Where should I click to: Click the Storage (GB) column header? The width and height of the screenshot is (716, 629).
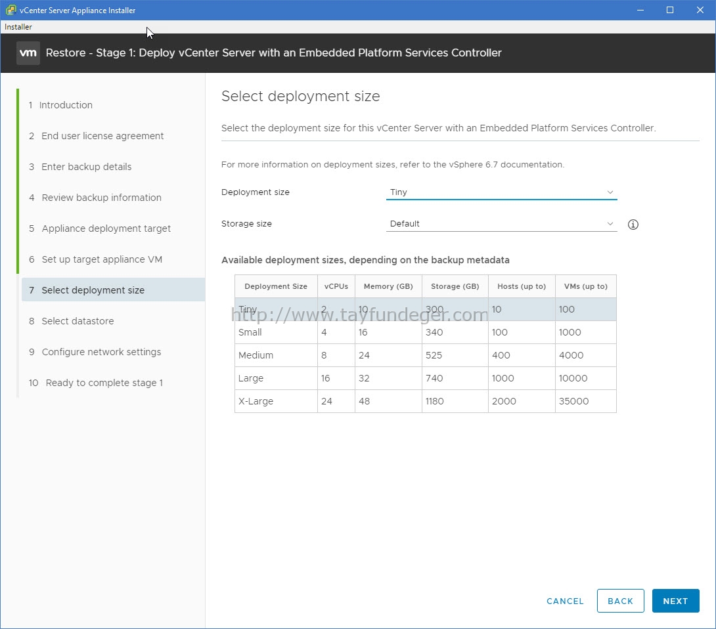coord(455,286)
